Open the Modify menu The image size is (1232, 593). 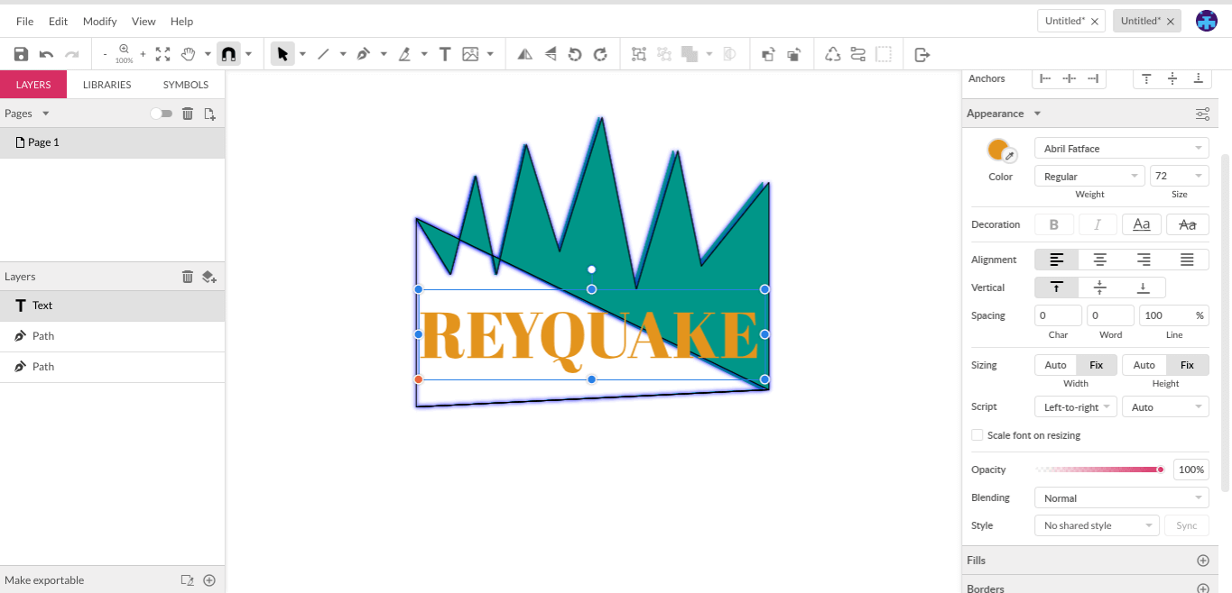point(100,21)
